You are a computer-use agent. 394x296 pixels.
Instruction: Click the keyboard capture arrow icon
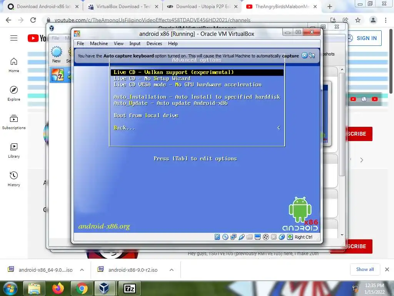tap(290, 237)
